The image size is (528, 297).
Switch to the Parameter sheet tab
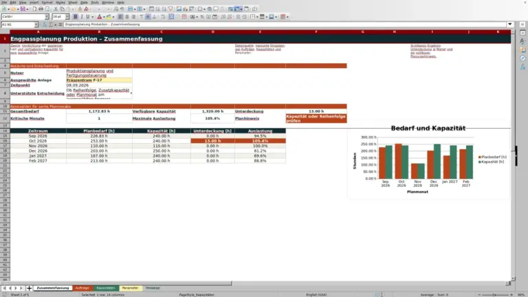(x=131, y=288)
